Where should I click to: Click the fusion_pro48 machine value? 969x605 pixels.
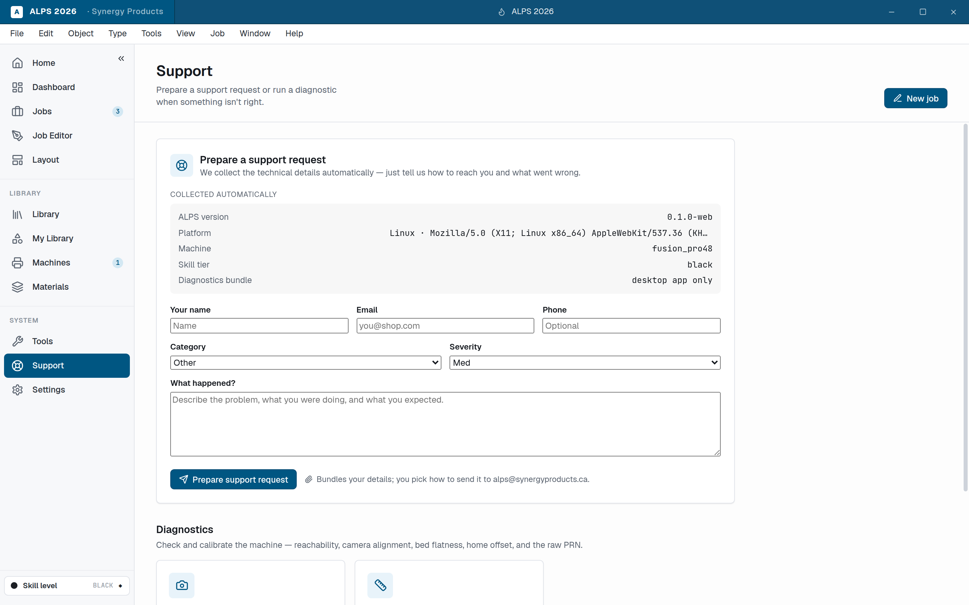[682, 248]
